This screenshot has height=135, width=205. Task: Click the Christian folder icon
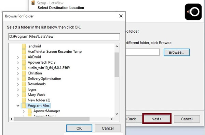click(x=24, y=73)
